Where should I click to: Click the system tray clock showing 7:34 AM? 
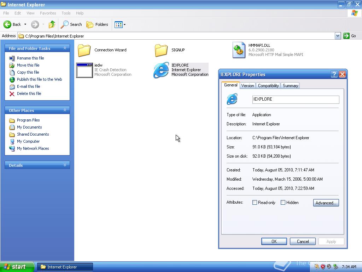coord(349,267)
